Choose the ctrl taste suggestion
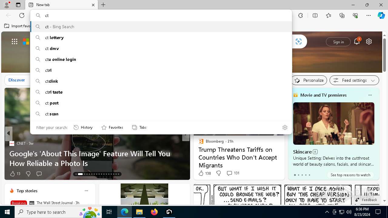 click(x=161, y=92)
